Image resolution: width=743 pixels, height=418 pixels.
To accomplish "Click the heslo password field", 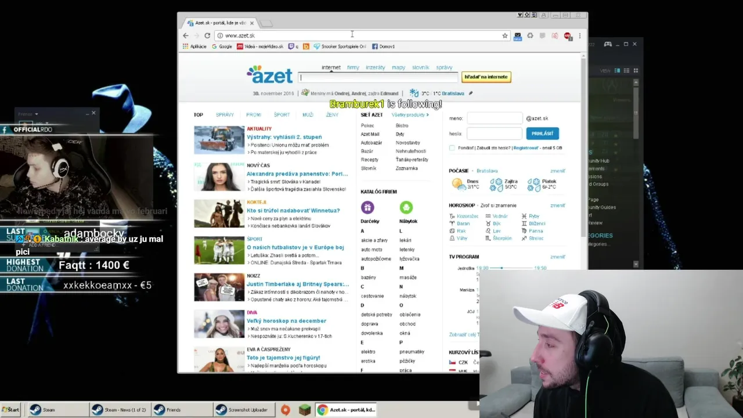I will (x=495, y=134).
